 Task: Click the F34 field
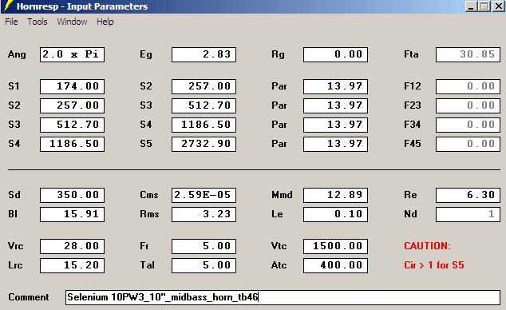(x=468, y=125)
